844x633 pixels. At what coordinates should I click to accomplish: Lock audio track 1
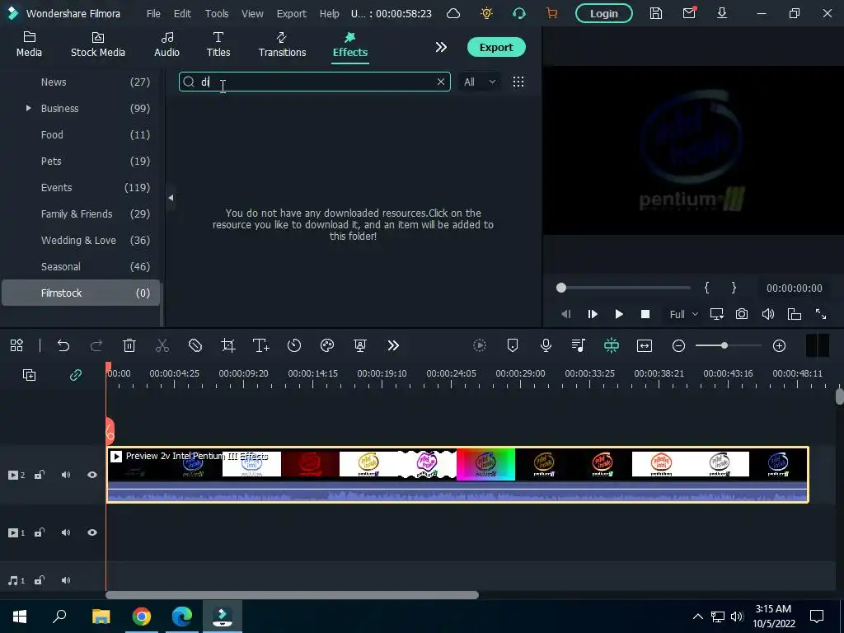tap(40, 580)
